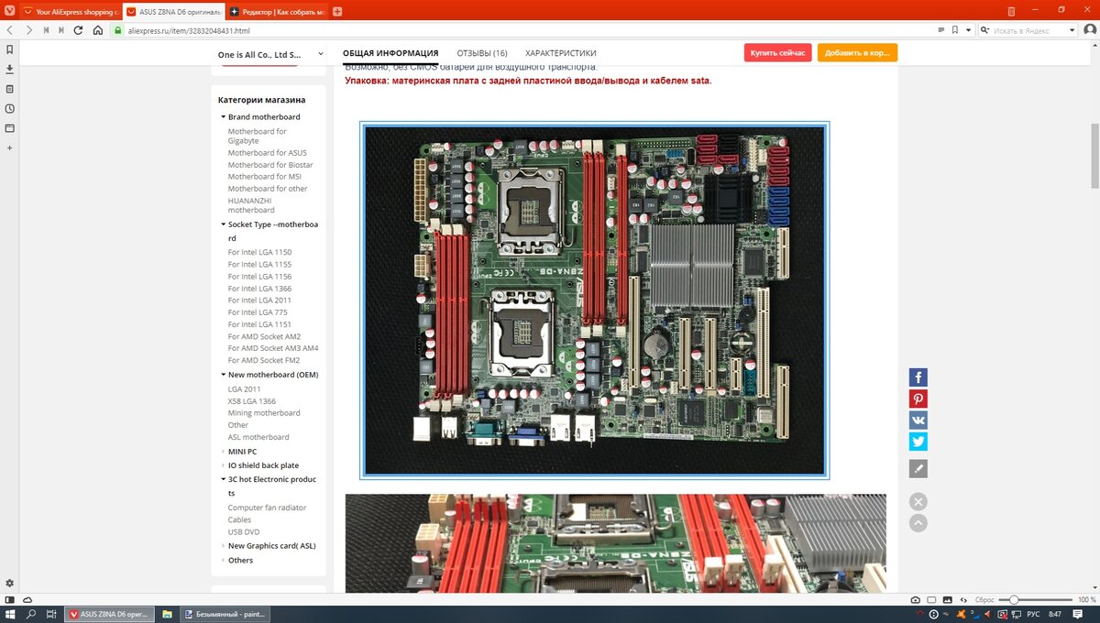Viewport: 1100px width, 623px height.
Task: Share on VK icon
Action: coord(918,420)
